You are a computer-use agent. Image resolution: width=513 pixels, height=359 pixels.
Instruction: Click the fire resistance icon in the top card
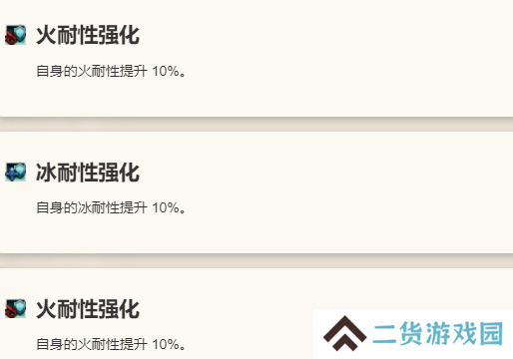[x=15, y=34]
